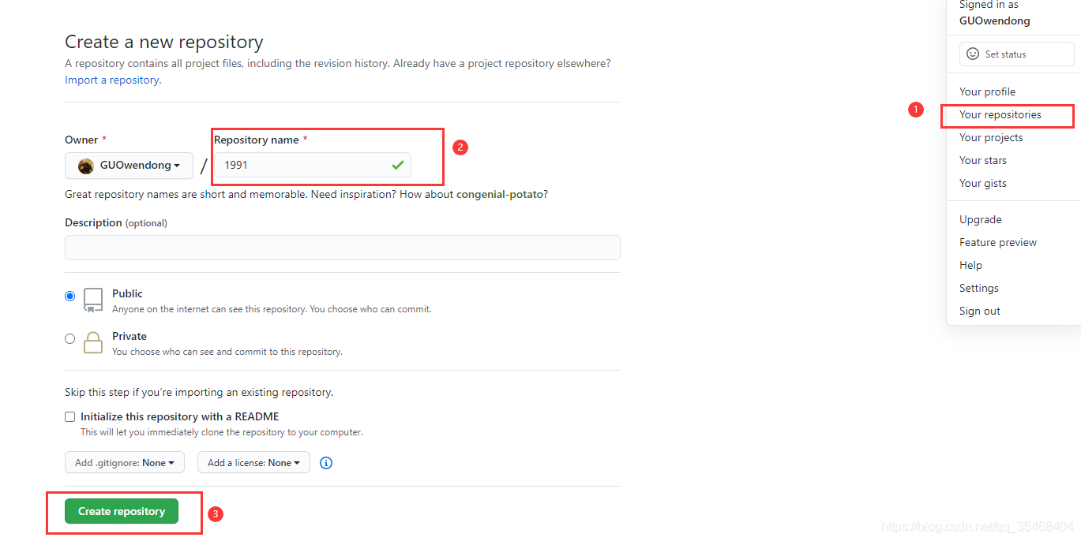Viewport: 1081px width, 541px height.
Task: Choose Feature preview in the user menu
Action: (998, 242)
